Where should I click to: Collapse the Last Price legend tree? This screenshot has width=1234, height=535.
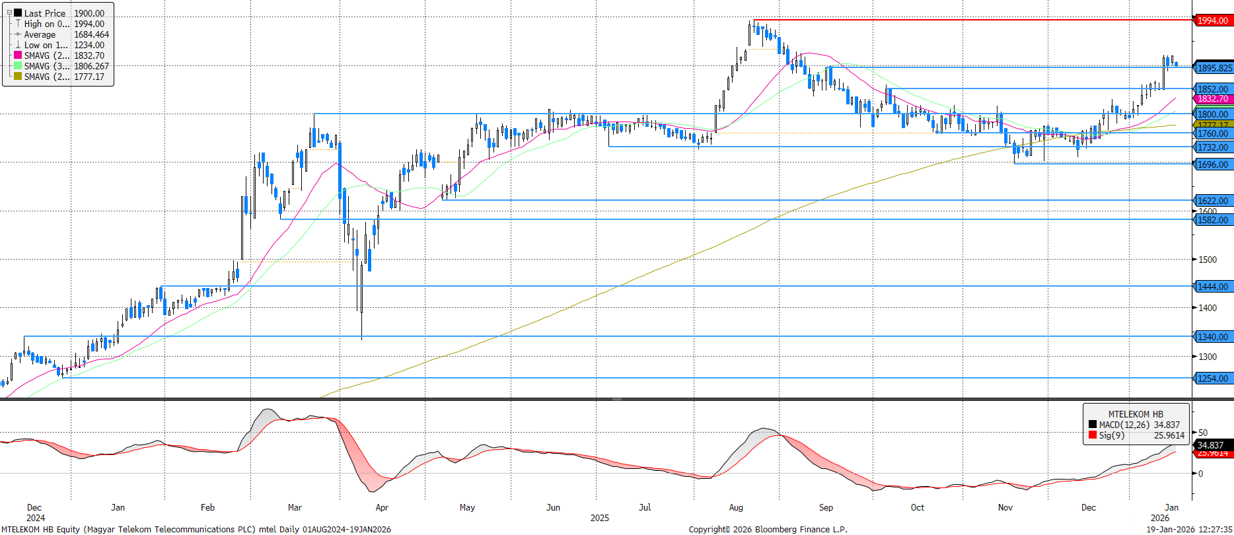click(x=9, y=13)
